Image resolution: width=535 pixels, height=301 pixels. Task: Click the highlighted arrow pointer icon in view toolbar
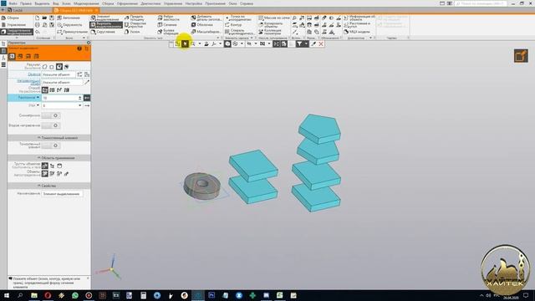(185, 43)
